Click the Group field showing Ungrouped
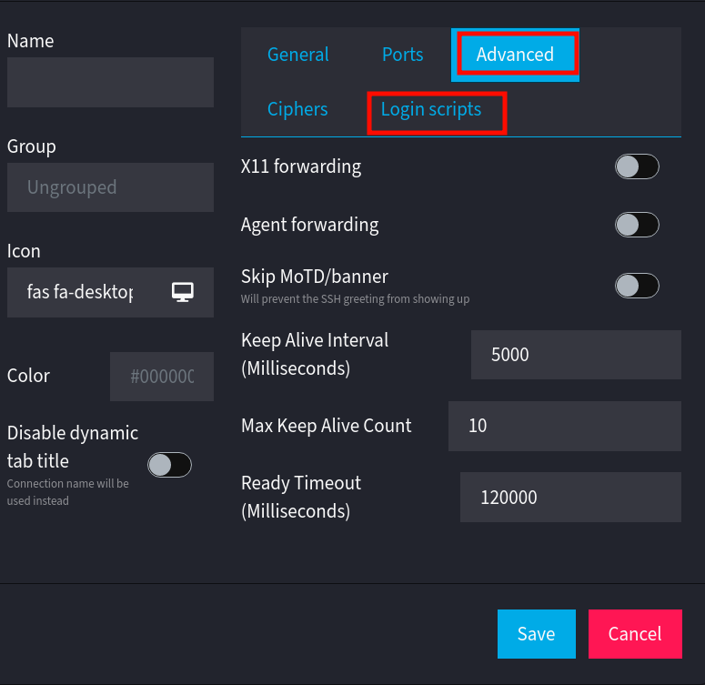Viewport: 705px width, 685px height. click(110, 187)
